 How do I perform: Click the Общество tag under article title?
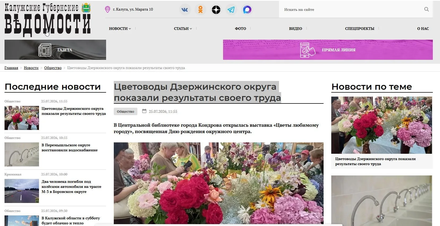[125, 111]
